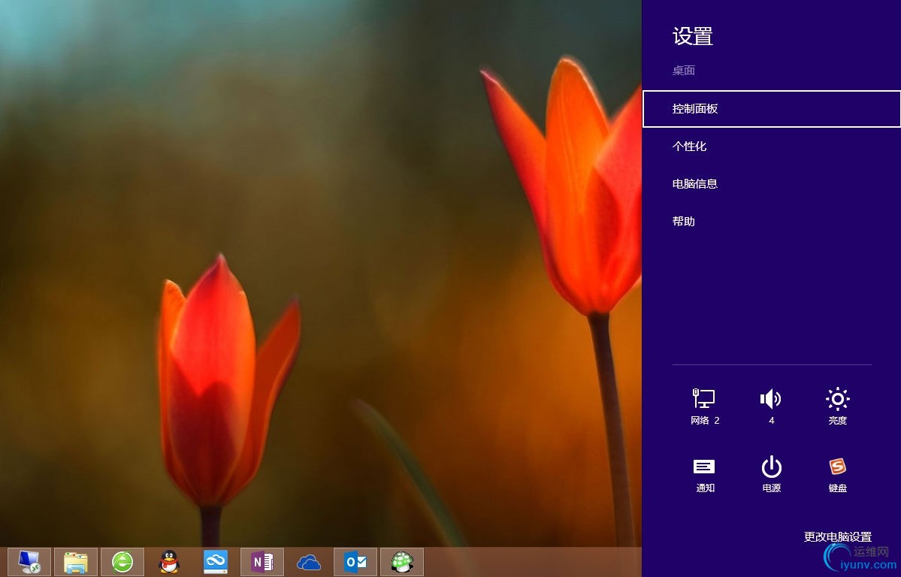Open the Remote Desktop taskbar icon
Image resolution: width=901 pixels, height=577 pixels.
(x=29, y=561)
